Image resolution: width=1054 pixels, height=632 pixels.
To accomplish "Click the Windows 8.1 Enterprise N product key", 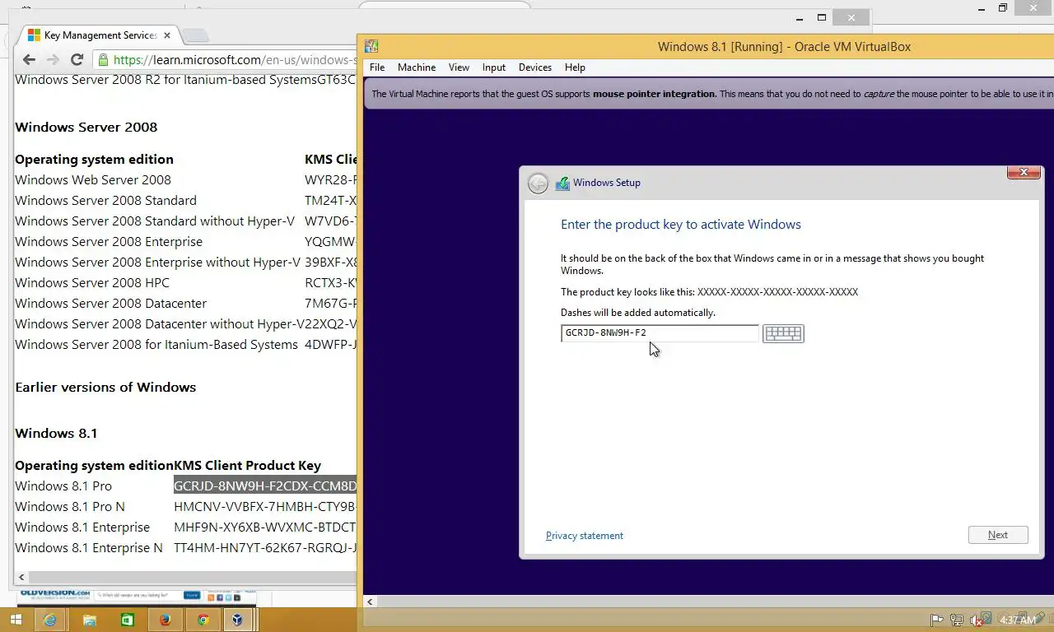I will coord(265,547).
